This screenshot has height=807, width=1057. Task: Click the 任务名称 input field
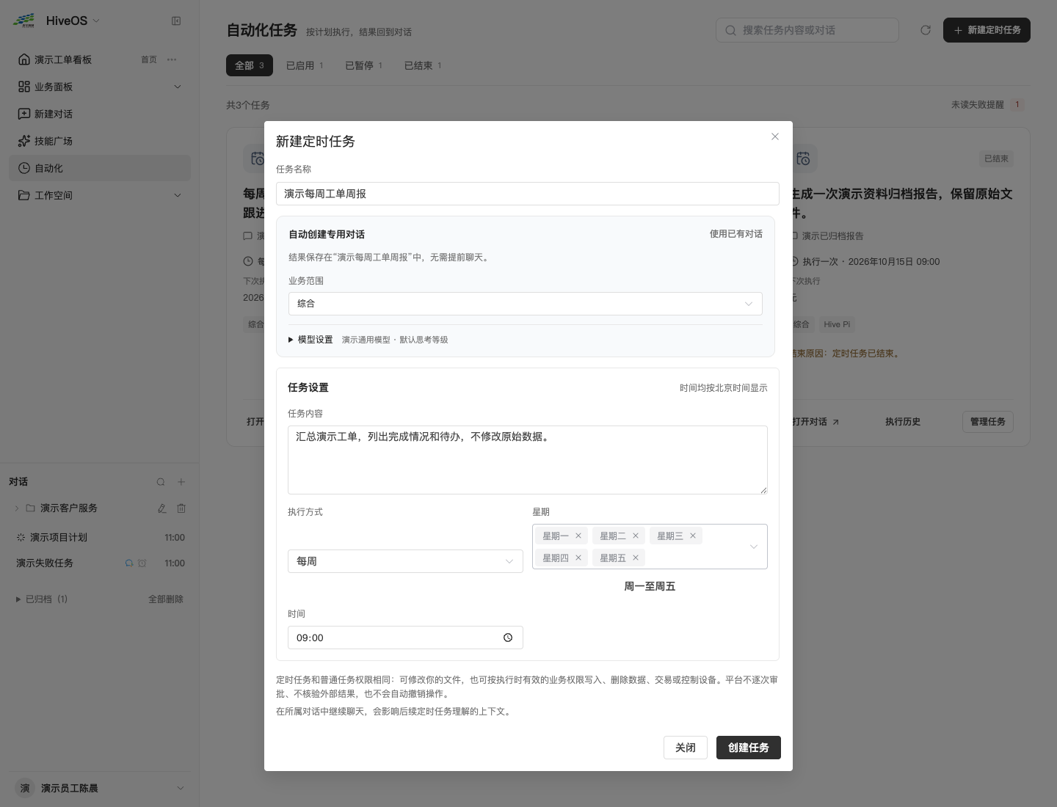click(x=528, y=194)
